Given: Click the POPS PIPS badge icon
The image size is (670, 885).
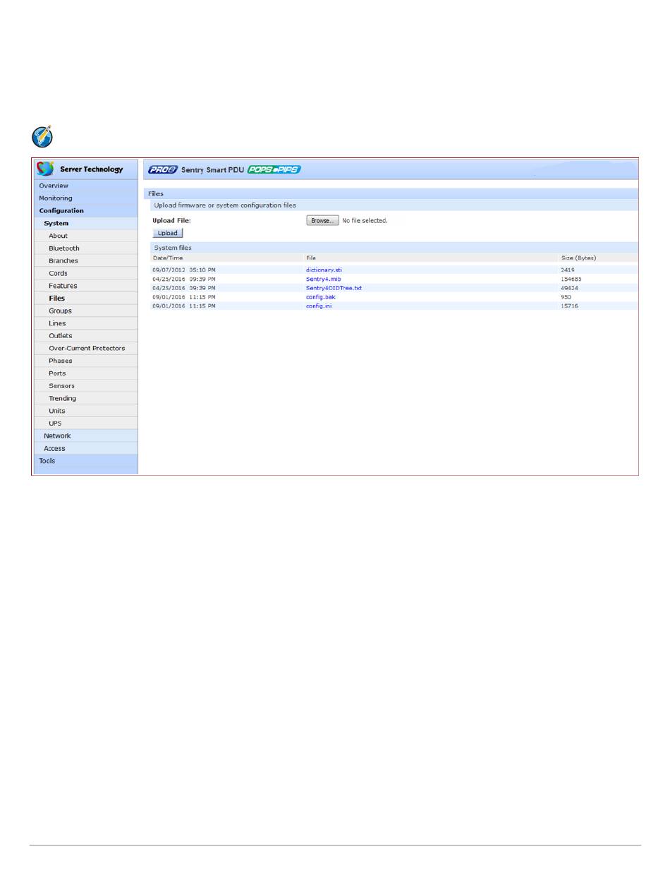Looking at the screenshot, I should [274, 169].
